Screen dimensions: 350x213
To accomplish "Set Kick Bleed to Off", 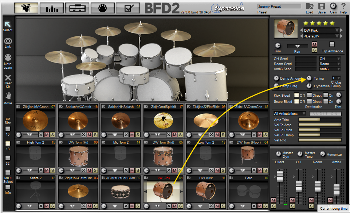I will pyautogui.click(x=296, y=95).
